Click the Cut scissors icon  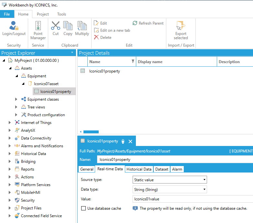pyautogui.click(x=56, y=26)
